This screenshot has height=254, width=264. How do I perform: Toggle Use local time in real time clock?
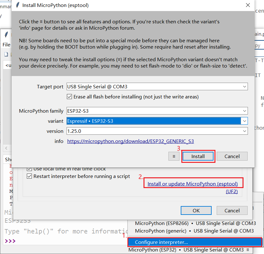29,169
